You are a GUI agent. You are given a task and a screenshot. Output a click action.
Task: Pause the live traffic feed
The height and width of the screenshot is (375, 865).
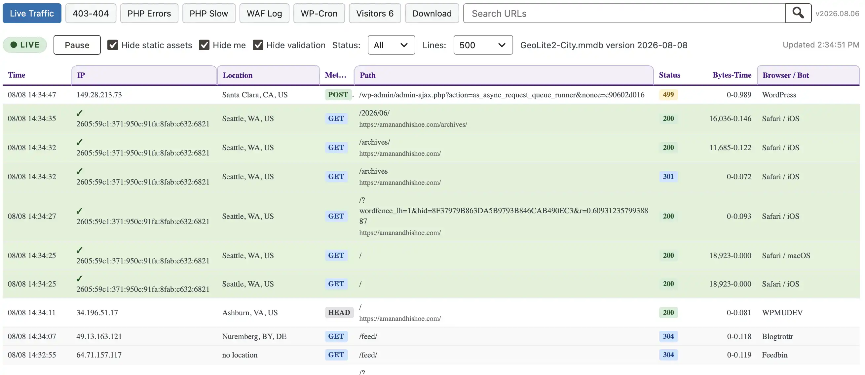tap(77, 45)
